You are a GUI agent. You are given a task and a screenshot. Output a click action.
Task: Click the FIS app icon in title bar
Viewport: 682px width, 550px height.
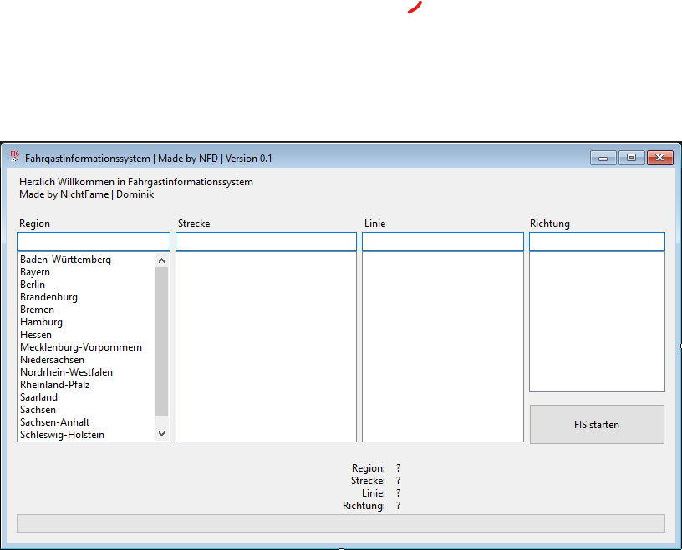coord(15,156)
